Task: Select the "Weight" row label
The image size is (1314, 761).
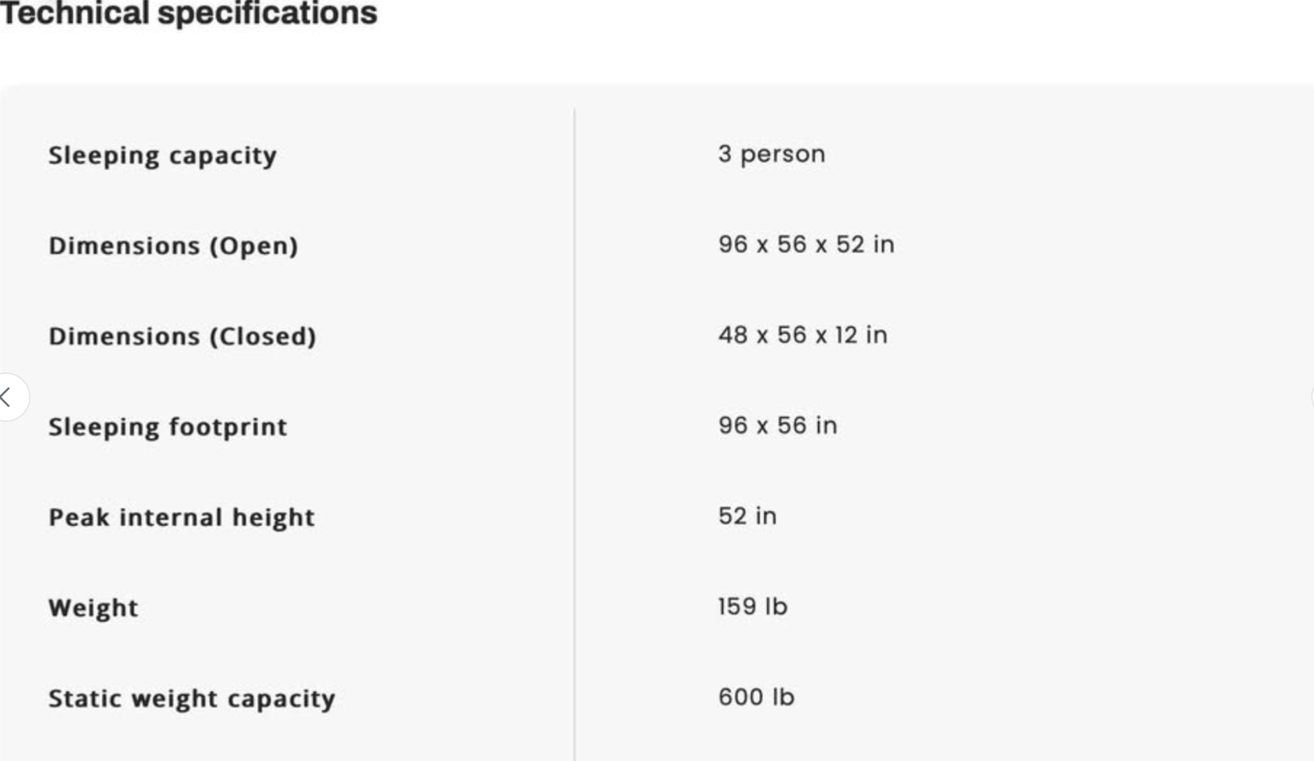Action: pyautogui.click(x=94, y=607)
